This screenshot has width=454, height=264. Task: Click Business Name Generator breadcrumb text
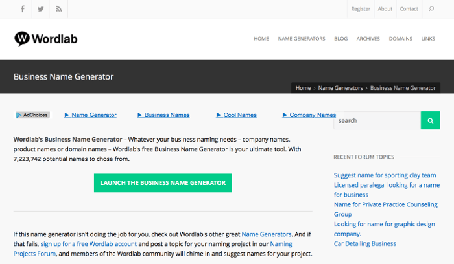(403, 88)
